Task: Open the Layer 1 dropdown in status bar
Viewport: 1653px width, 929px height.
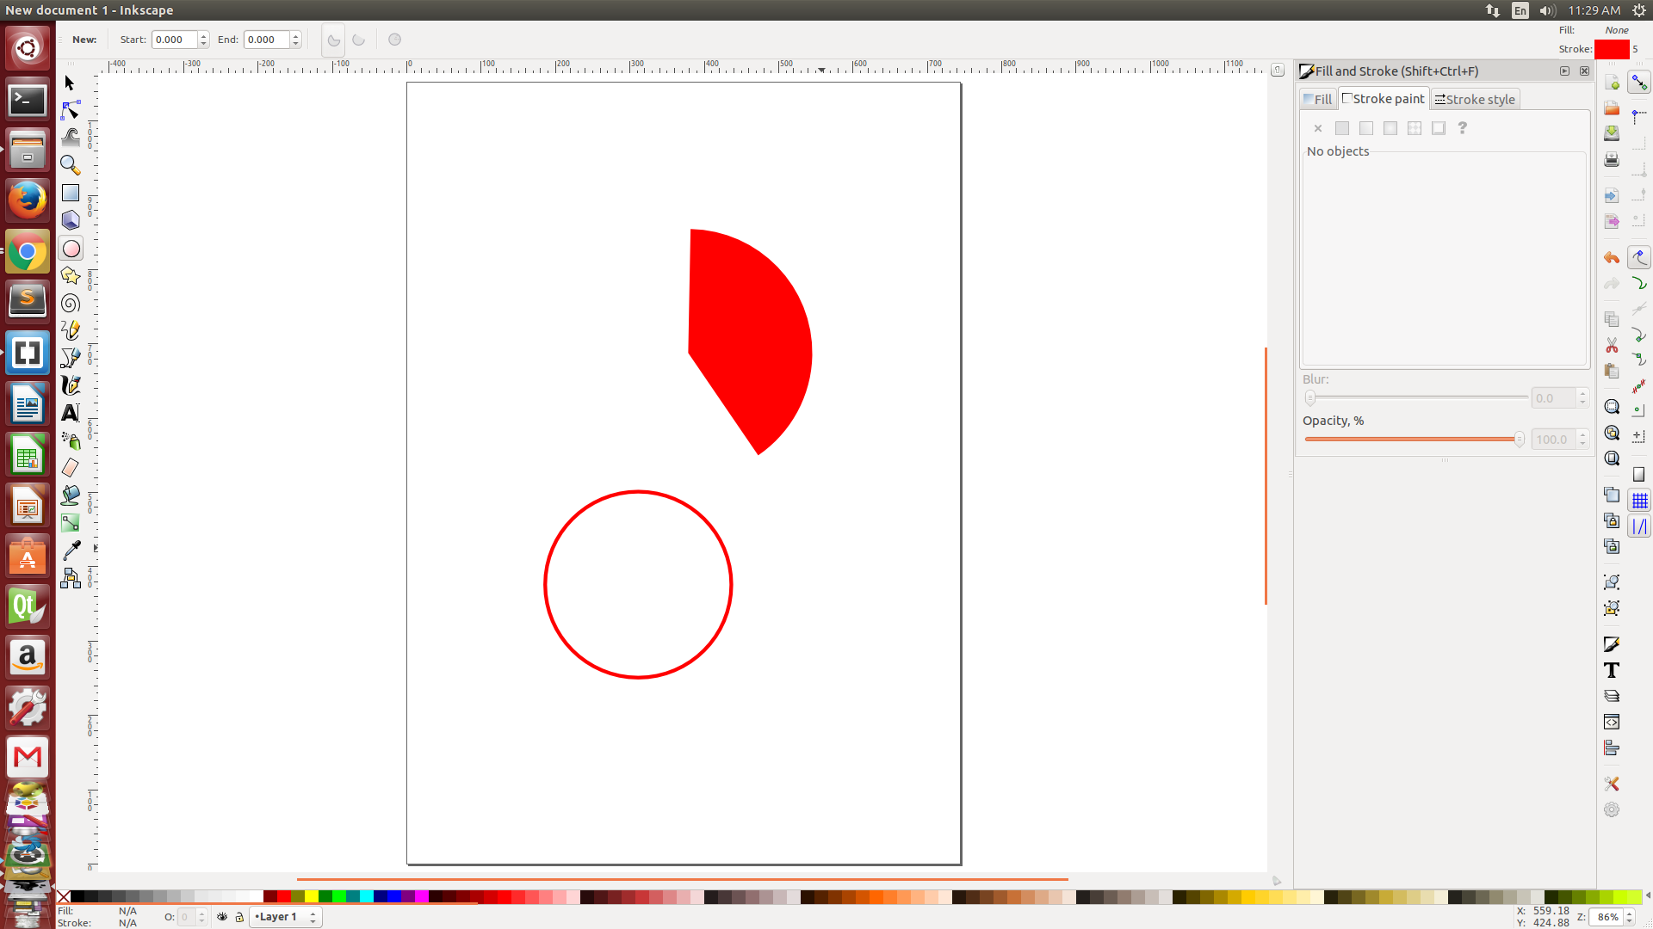Action: coord(285,917)
